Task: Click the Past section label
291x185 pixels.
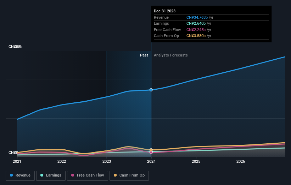Action: [144, 55]
